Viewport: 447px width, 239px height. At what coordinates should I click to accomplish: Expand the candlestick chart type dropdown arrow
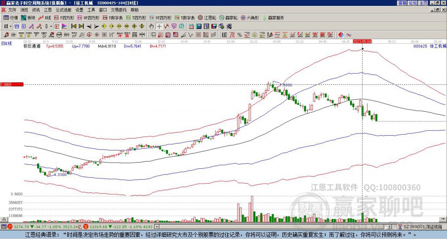coord(51,27)
